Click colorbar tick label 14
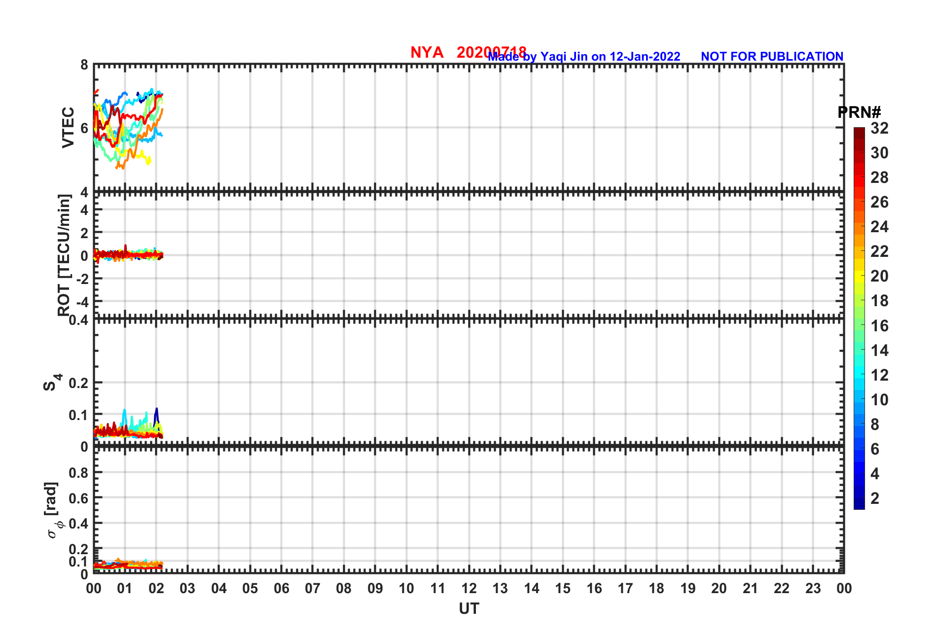This screenshot has height=637, width=938. [879, 351]
